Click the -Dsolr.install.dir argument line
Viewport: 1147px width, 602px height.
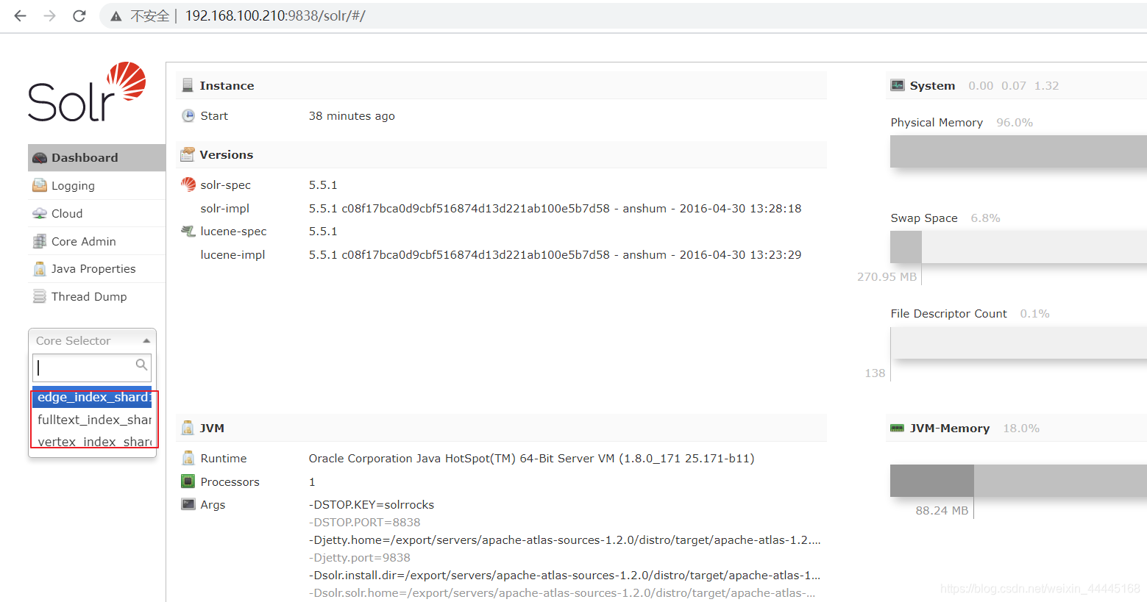[x=564, y=575]
